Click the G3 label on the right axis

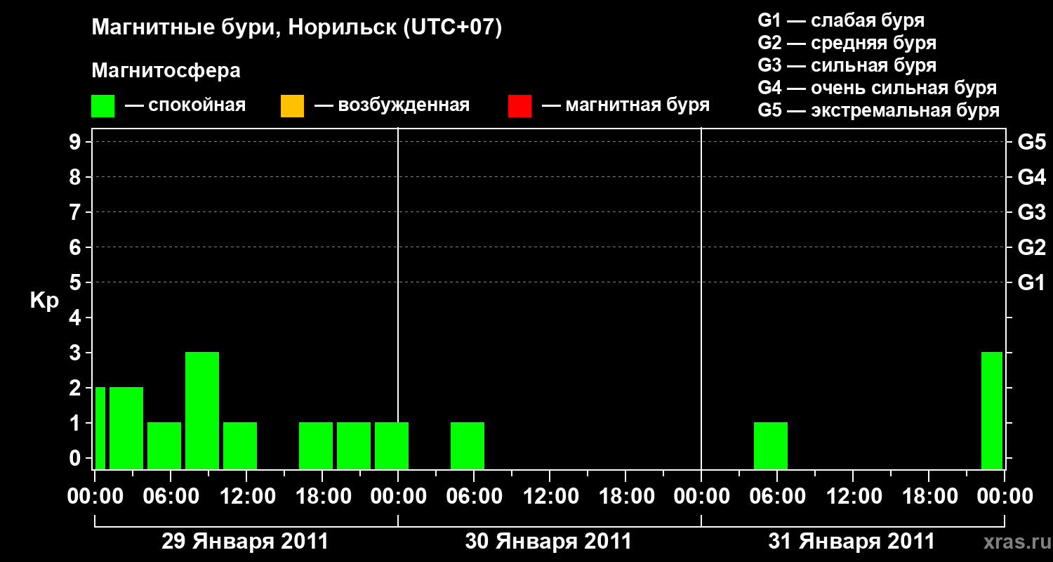(1031, 213)
